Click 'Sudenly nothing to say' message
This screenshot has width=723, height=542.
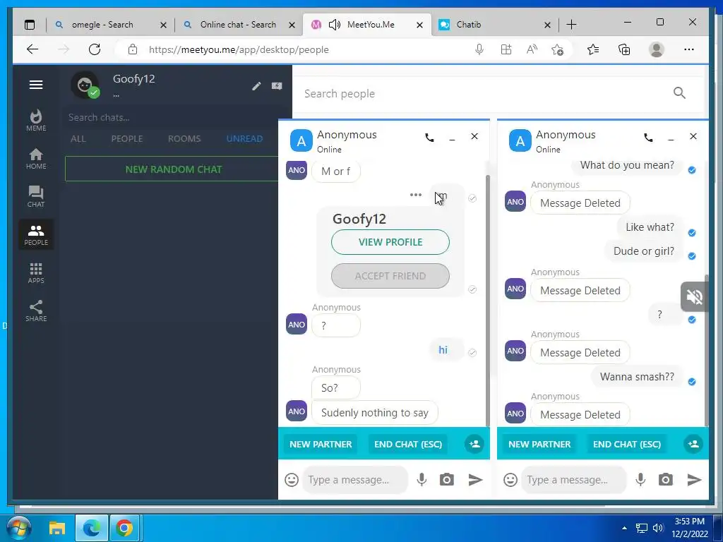[x=374, y=412]
